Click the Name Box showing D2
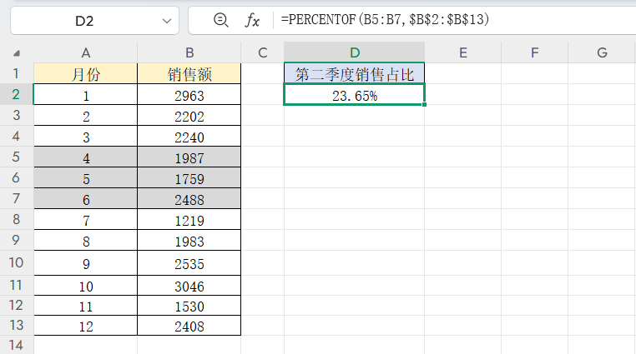 pos(83,20)
